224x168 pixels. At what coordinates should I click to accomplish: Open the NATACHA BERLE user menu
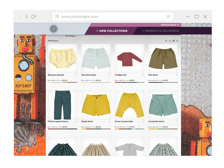pos(170,25)
